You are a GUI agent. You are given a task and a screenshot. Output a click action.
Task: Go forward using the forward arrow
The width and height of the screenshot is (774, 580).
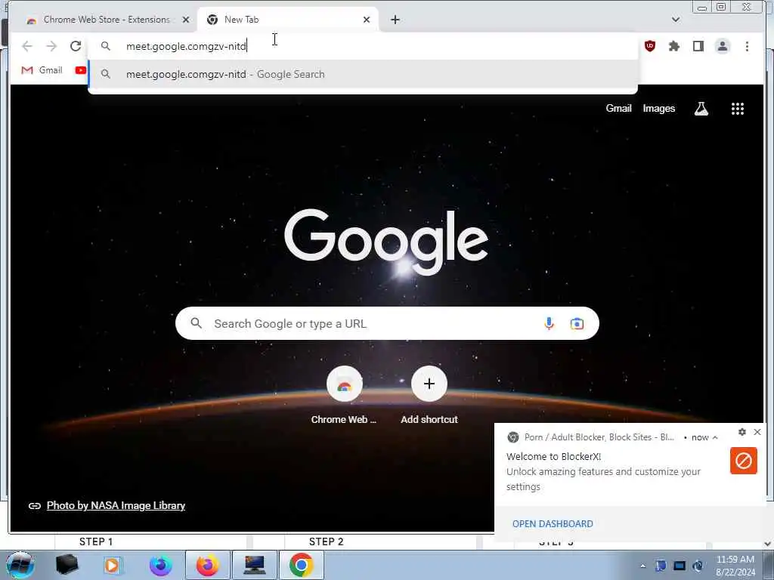click(x=51, y=46)
